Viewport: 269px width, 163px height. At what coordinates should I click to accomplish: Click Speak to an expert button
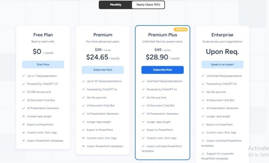pos(222,64)
